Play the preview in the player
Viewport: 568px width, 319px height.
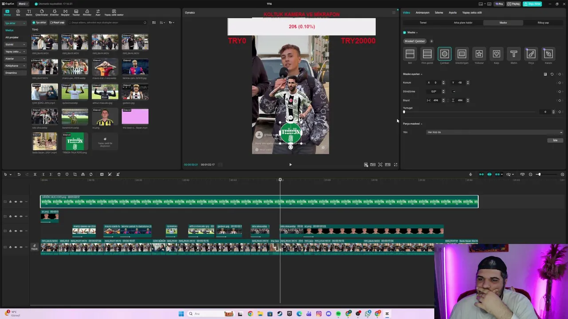[x=291, y=165]
